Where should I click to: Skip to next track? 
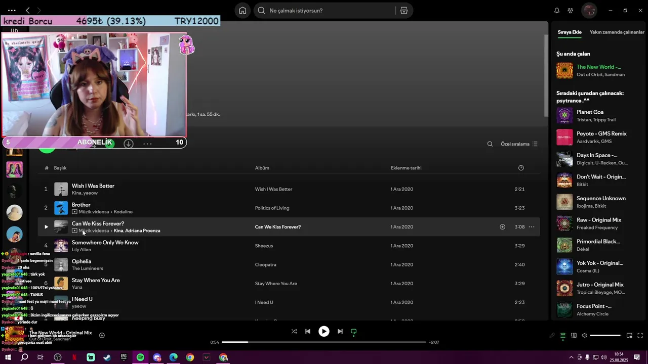tap(340, 332)
